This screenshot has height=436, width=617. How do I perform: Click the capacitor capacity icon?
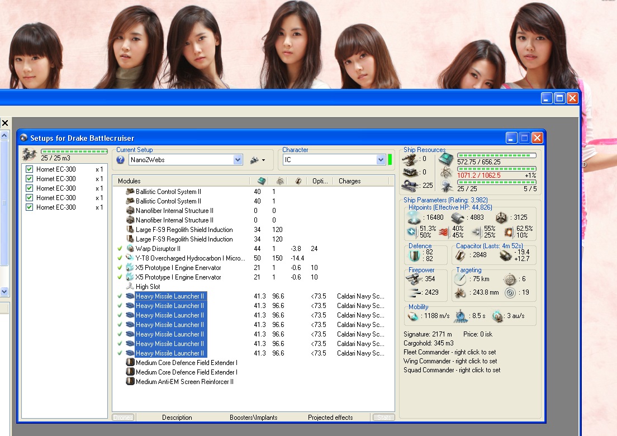(x=461, y=255)
